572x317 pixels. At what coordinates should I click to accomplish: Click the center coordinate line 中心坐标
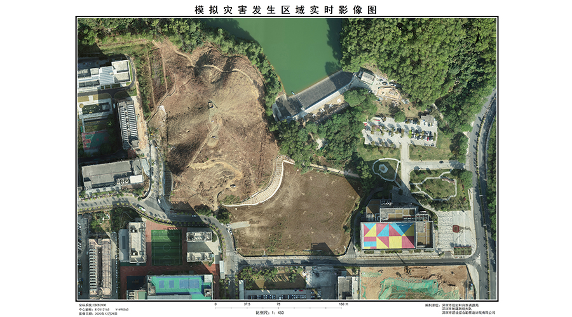(104, 309)
